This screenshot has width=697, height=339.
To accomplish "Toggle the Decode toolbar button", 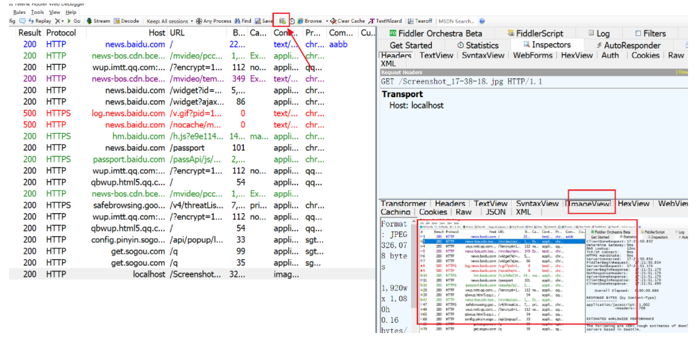I will pyautogui.click(x=126, y=21).
